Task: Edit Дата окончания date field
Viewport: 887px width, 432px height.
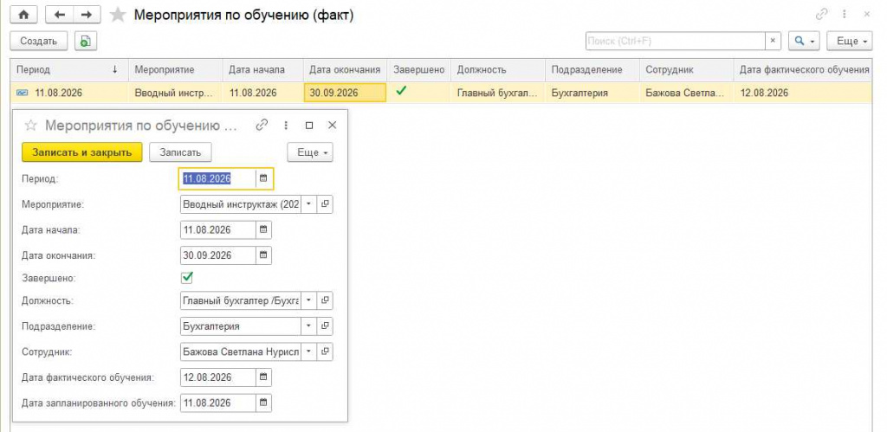Action: click(217, 255)
